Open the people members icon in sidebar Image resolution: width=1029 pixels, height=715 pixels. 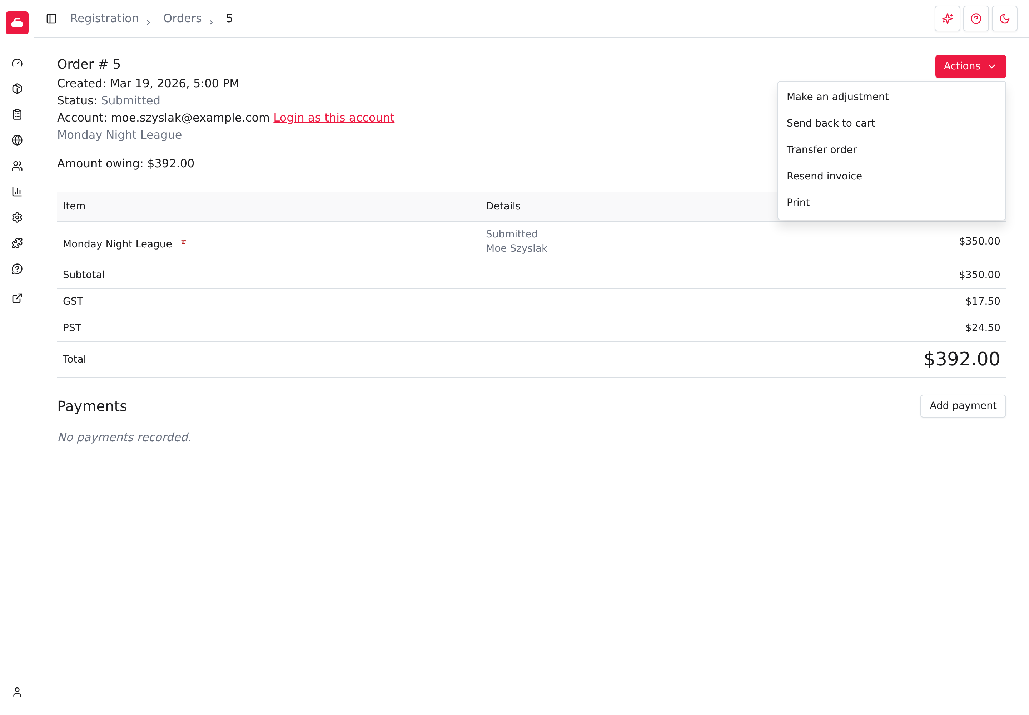click(x=17, y=166)
